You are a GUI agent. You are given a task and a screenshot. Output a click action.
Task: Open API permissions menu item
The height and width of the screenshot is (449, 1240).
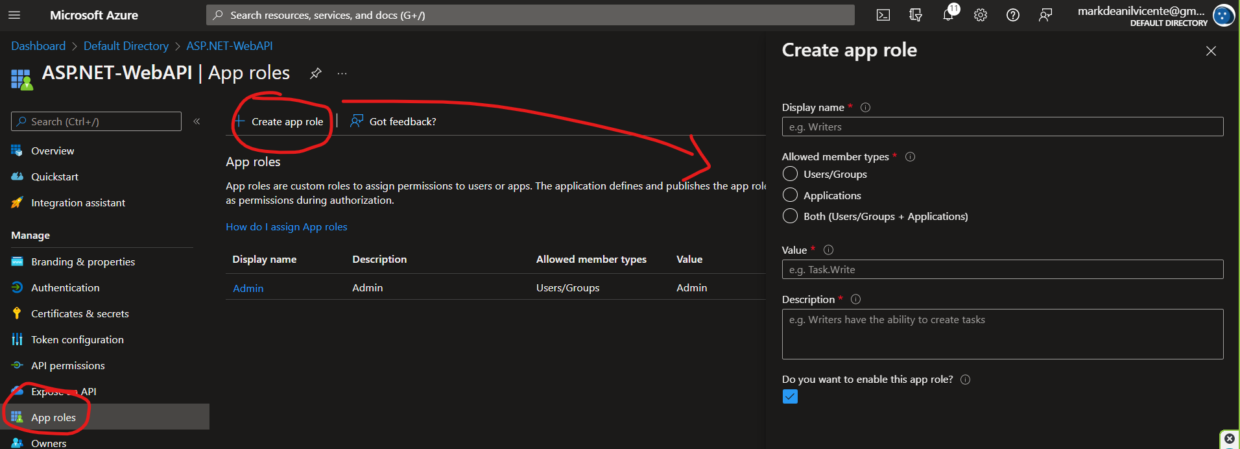point(67,365)
